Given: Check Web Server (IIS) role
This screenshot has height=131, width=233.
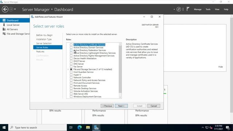Looking at the screenshot, I should [71, 94].
